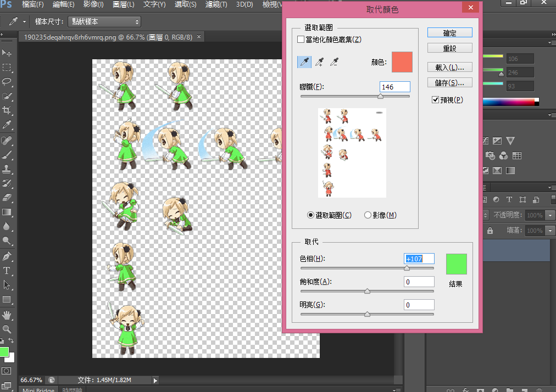
Task: Click the 儲存(S)... button
Action: click(x=449, y=82)
